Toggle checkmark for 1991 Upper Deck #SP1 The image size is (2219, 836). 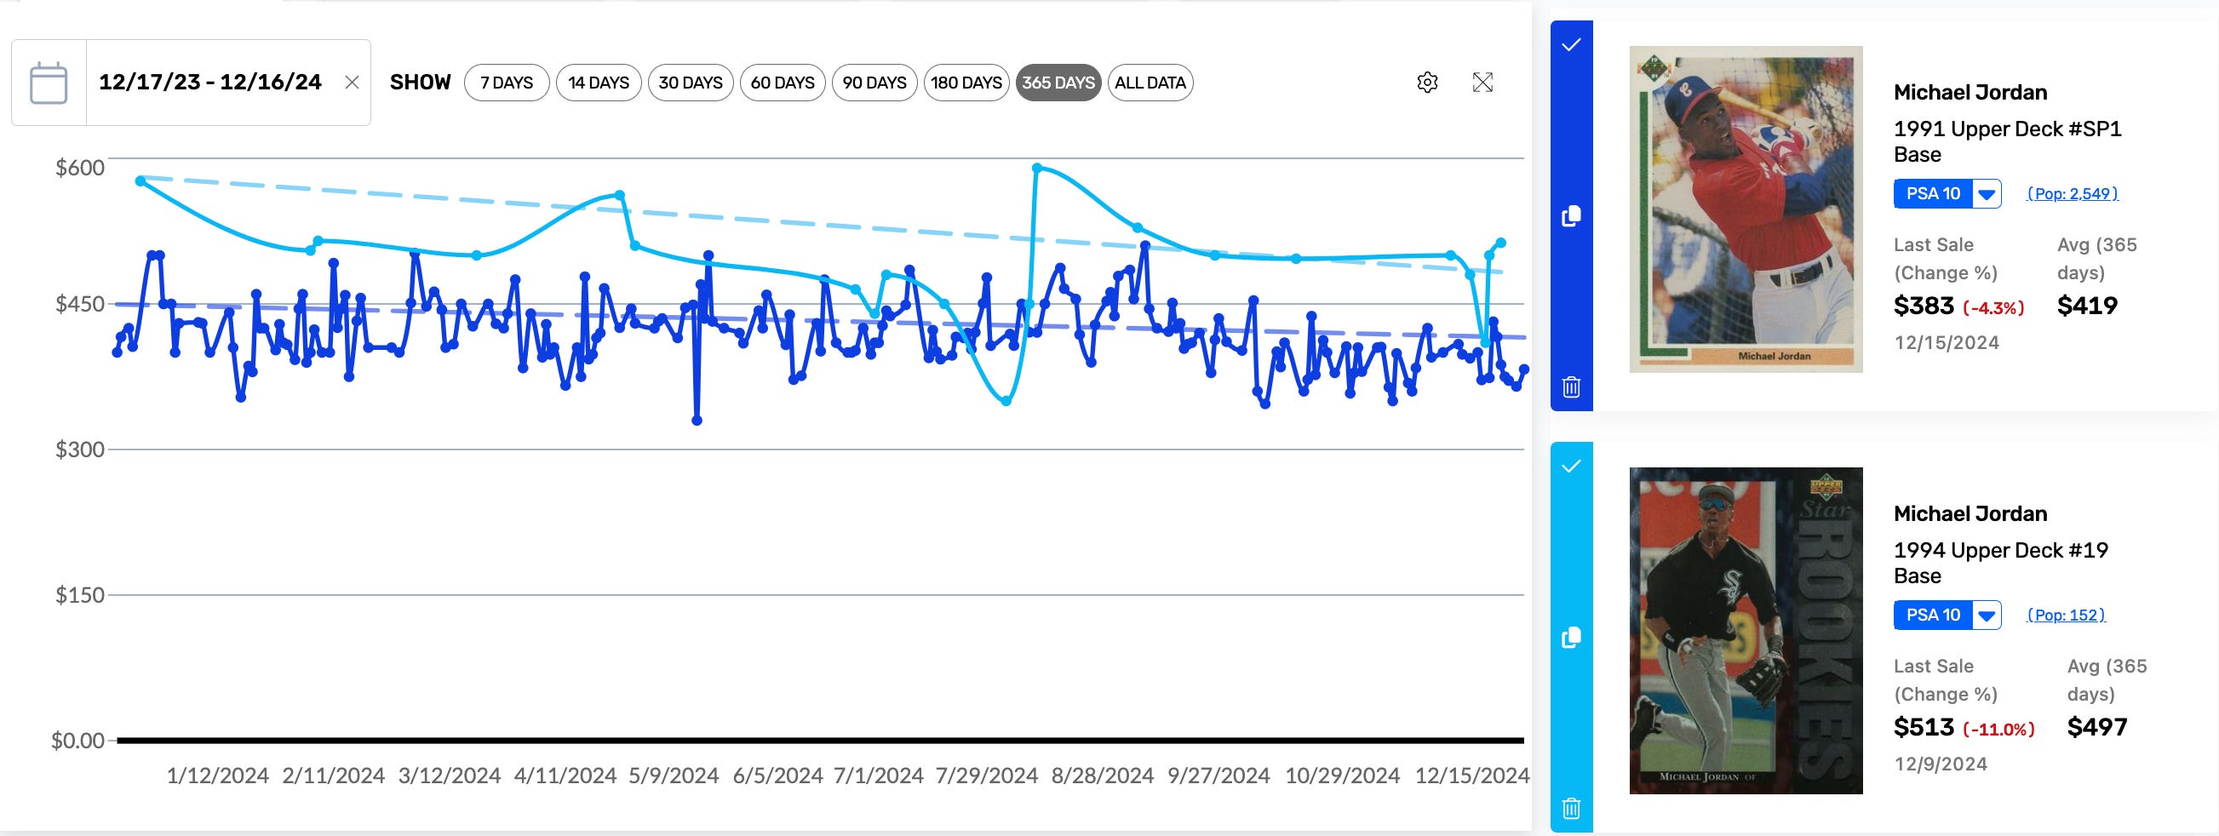click(1571, 45)
